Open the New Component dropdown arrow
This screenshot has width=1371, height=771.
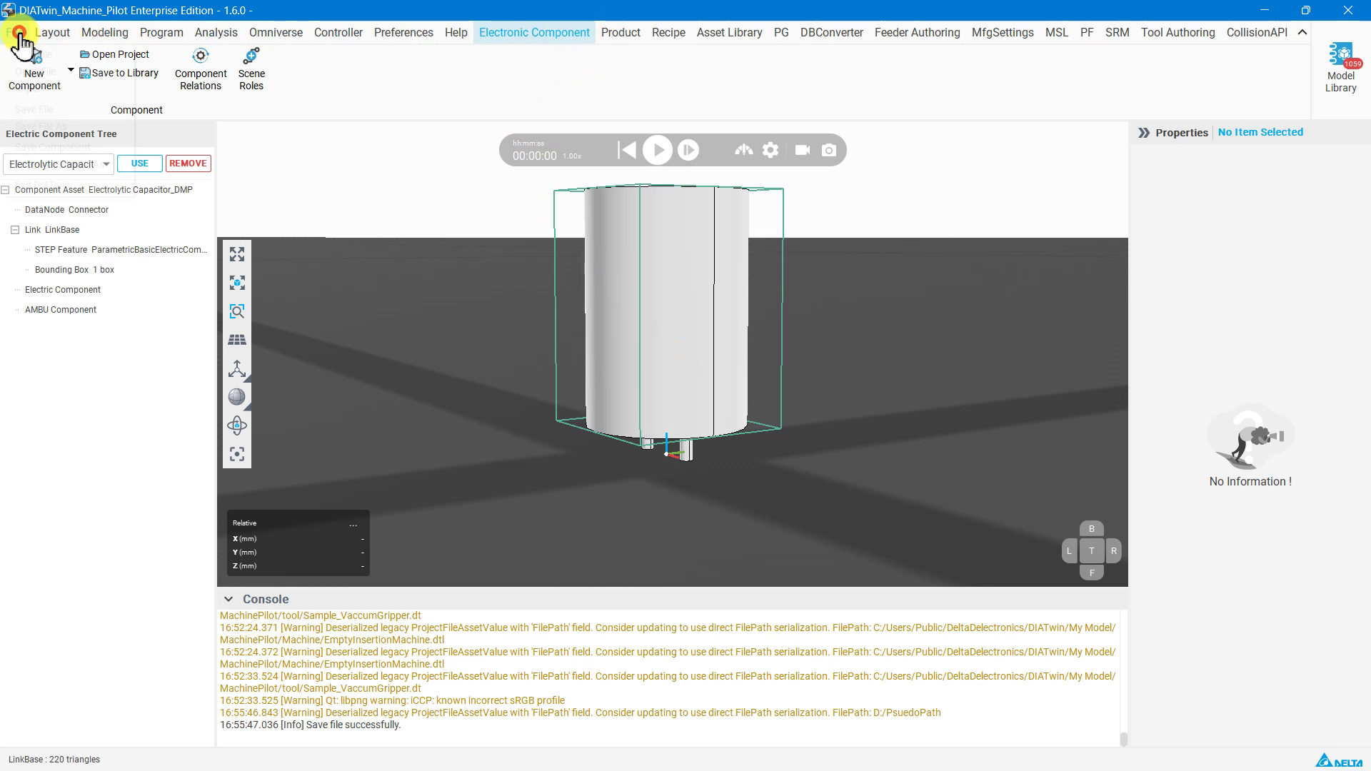pos(71,70)
